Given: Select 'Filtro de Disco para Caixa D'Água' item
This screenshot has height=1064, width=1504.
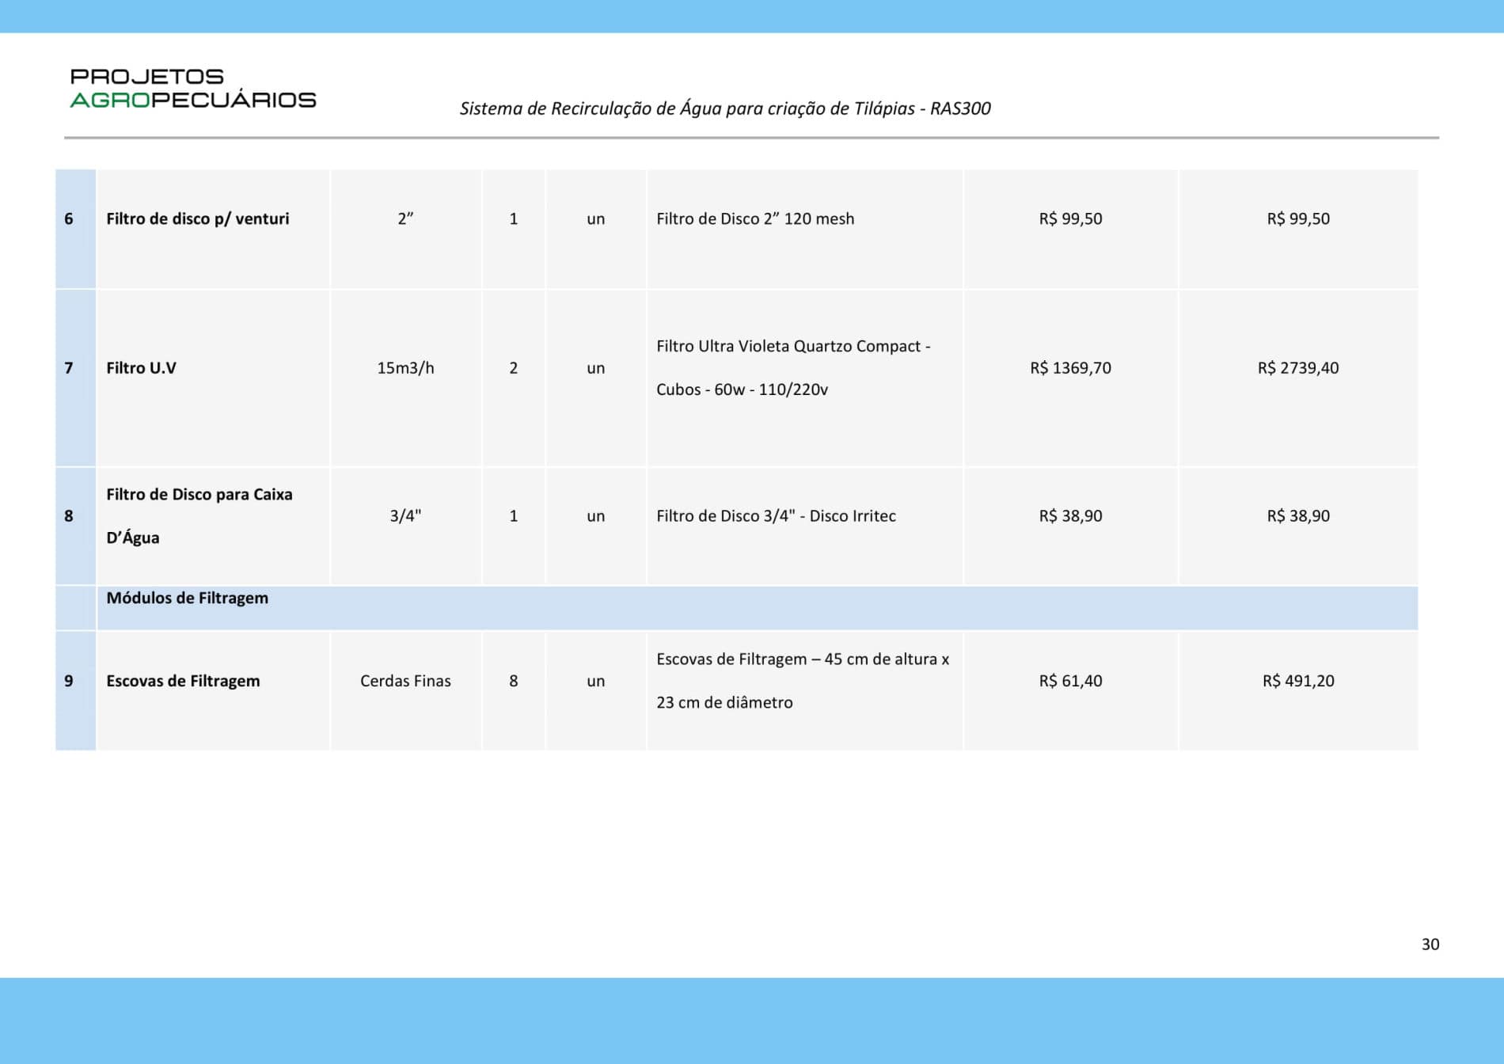Looking at the screenshot, I should pyautogui.click(x=199, y=515).
